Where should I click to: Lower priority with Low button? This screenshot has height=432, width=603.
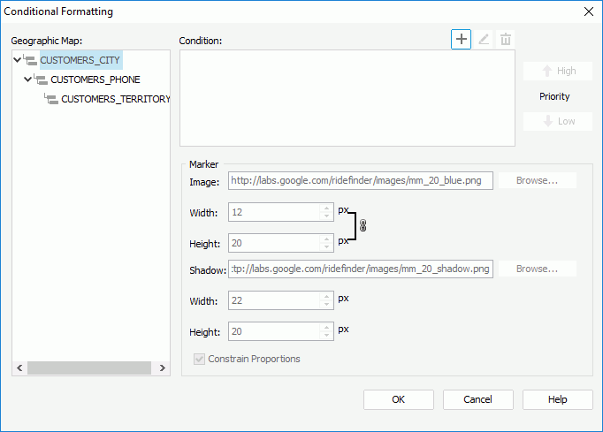coord(558,121)
